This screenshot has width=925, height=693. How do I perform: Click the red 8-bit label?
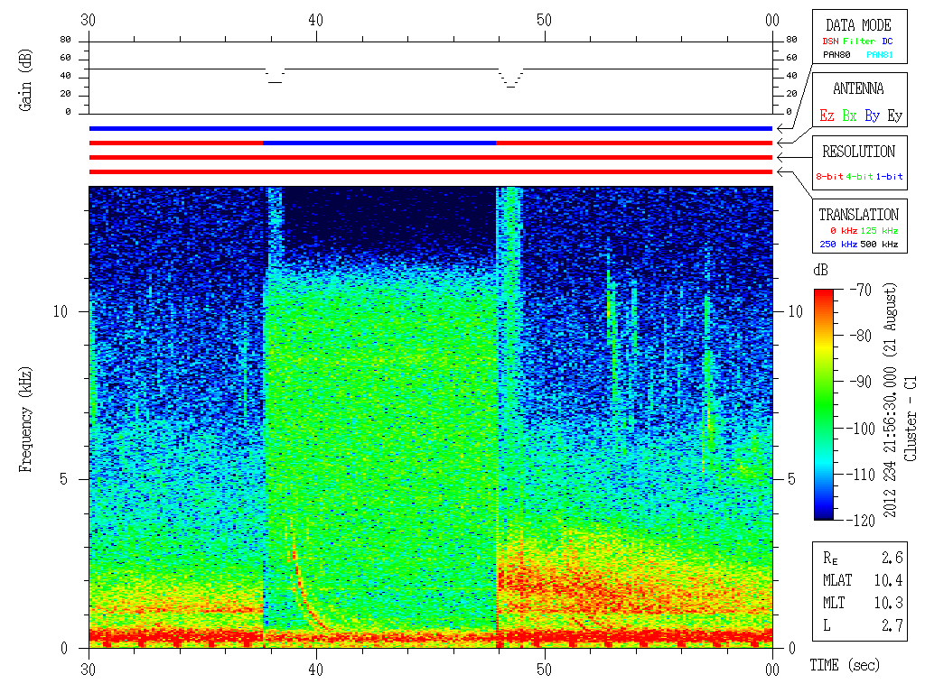click(829, 176)
